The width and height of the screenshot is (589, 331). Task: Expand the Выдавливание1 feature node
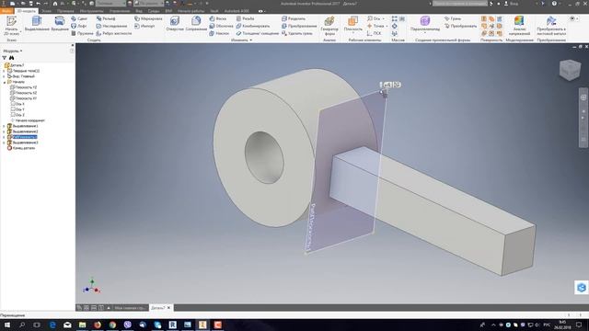pos(4,126)
